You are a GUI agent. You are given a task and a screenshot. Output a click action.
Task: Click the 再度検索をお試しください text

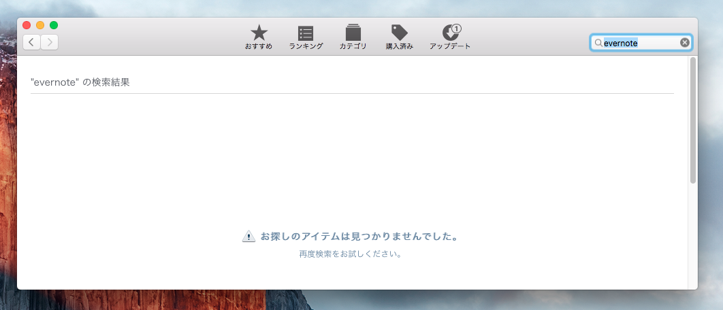(351, 254)
